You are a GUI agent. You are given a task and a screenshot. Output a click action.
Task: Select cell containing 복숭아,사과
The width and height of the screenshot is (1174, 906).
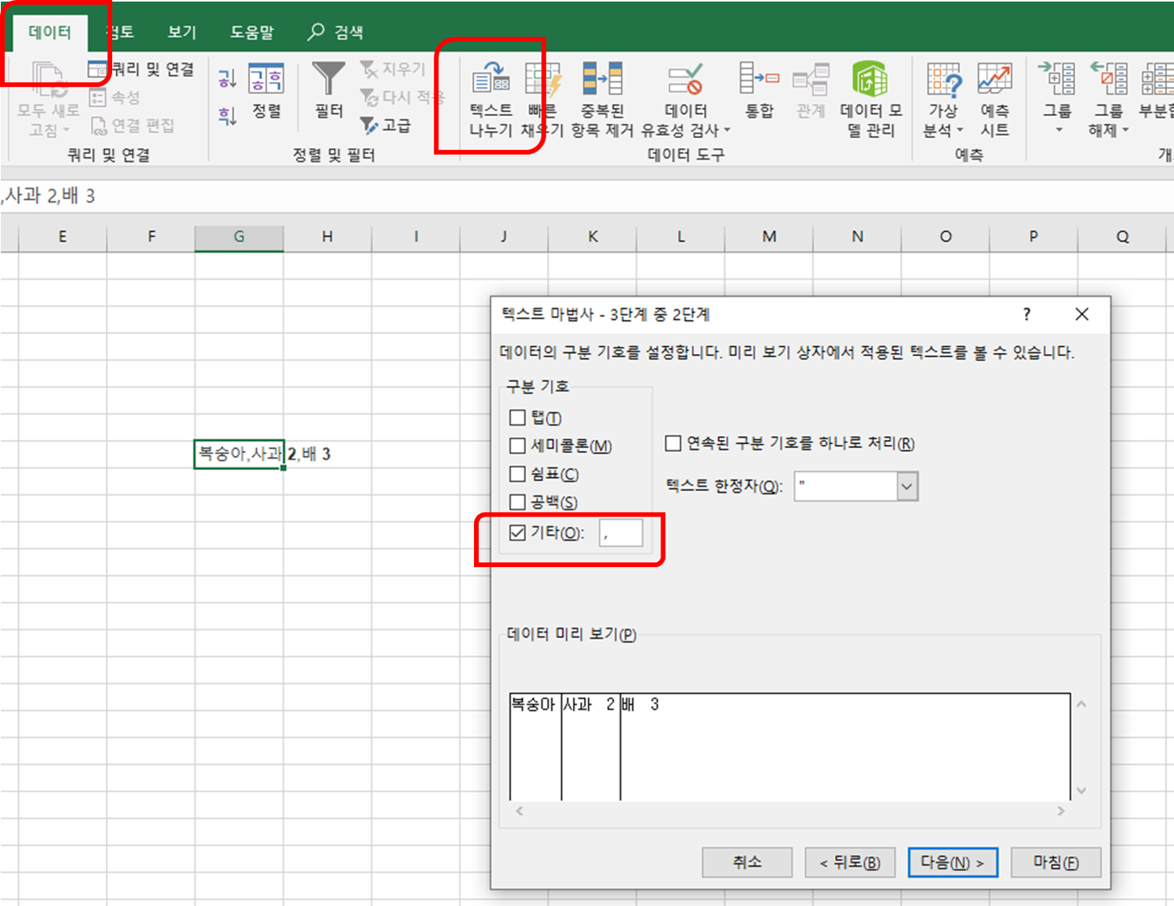click(x=239, y=454)
